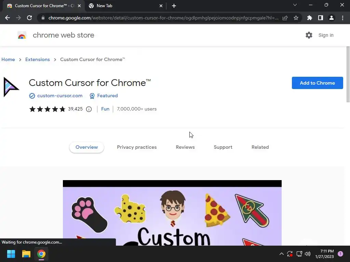The image size is (350, 262).
Task: Open the tab search chevron
Action: [x=295, y=5]
